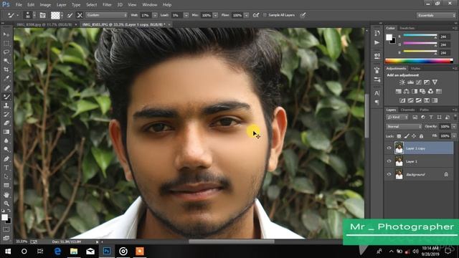Select the Healing Brush tool
The image size is (459, 258).
[6, 87]
